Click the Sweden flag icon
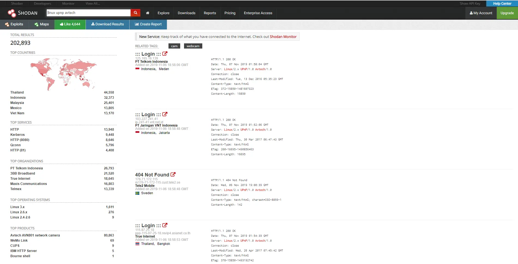 [x=137, y=193]
